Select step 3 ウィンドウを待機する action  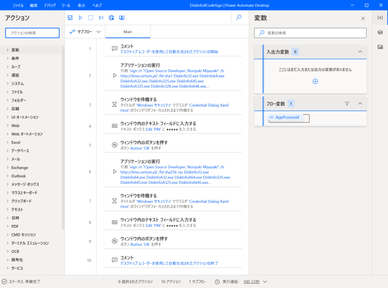click(173, 104)
